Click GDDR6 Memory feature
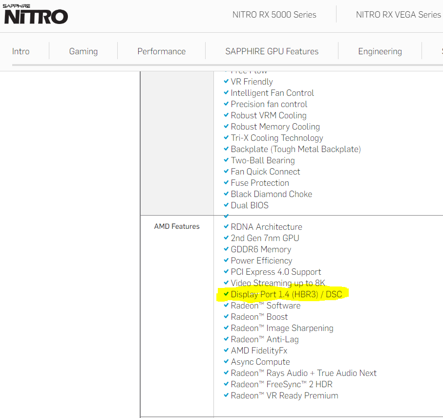This screenshot has height=418, width=443. pos(261,249)
